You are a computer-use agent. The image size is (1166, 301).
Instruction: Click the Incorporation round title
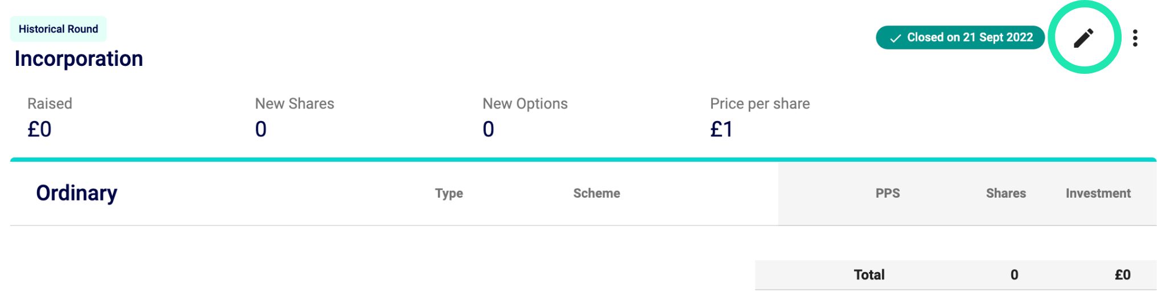tap(79, 59)
